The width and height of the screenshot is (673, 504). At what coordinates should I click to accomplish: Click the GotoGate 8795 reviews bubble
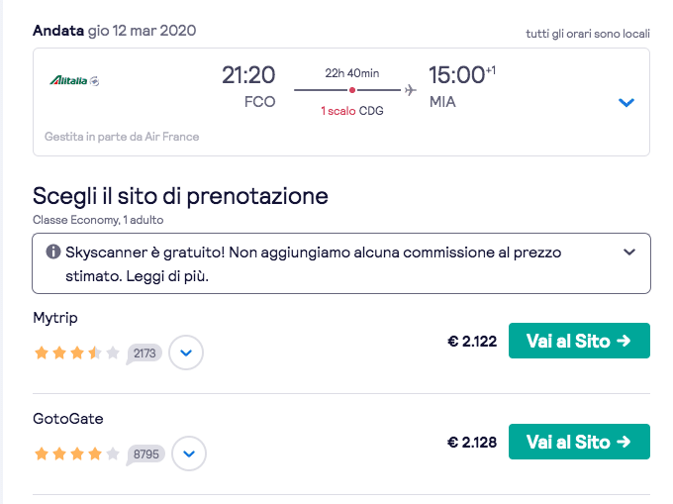coord(146,454)
